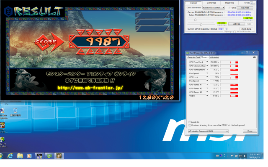
Task: Click the blue round tray icon
Action: pyautogui.click(x=221, y=156)
